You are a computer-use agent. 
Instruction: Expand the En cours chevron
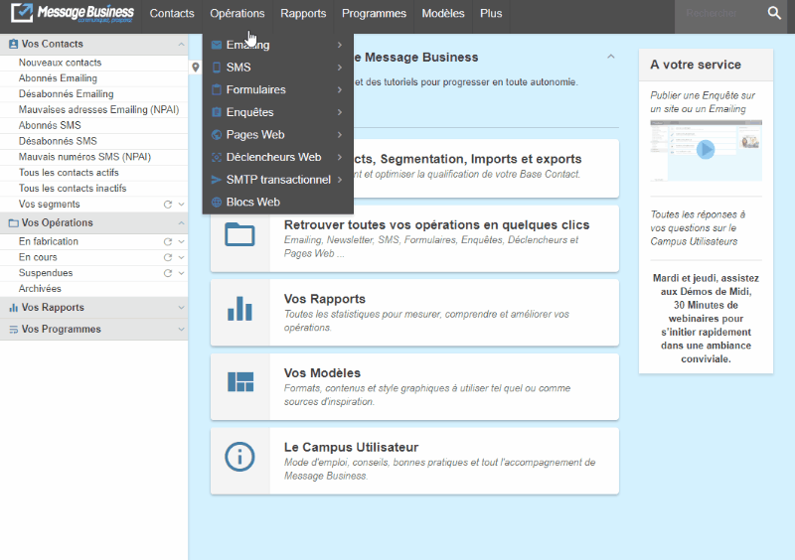181,257
